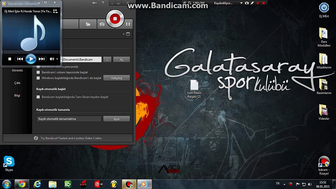Stop the Bandicam recording with the red button
This screenshot has height=189, width=336.
click(x=115, y=19)
